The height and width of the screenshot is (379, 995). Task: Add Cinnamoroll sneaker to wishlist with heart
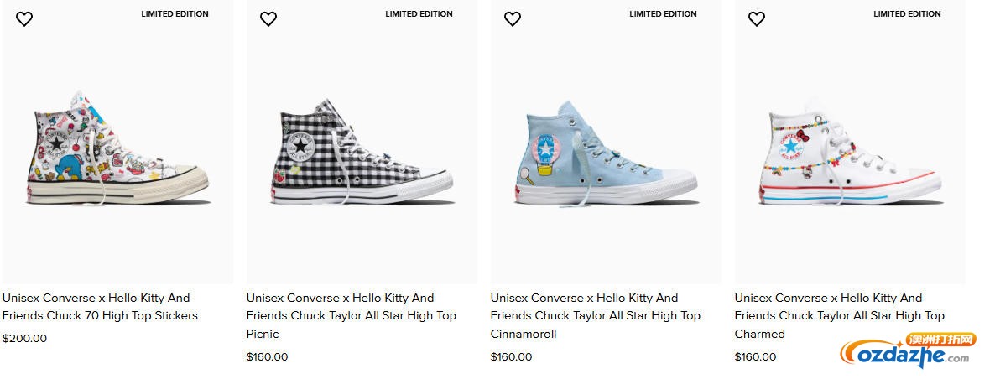pos(513,19)
